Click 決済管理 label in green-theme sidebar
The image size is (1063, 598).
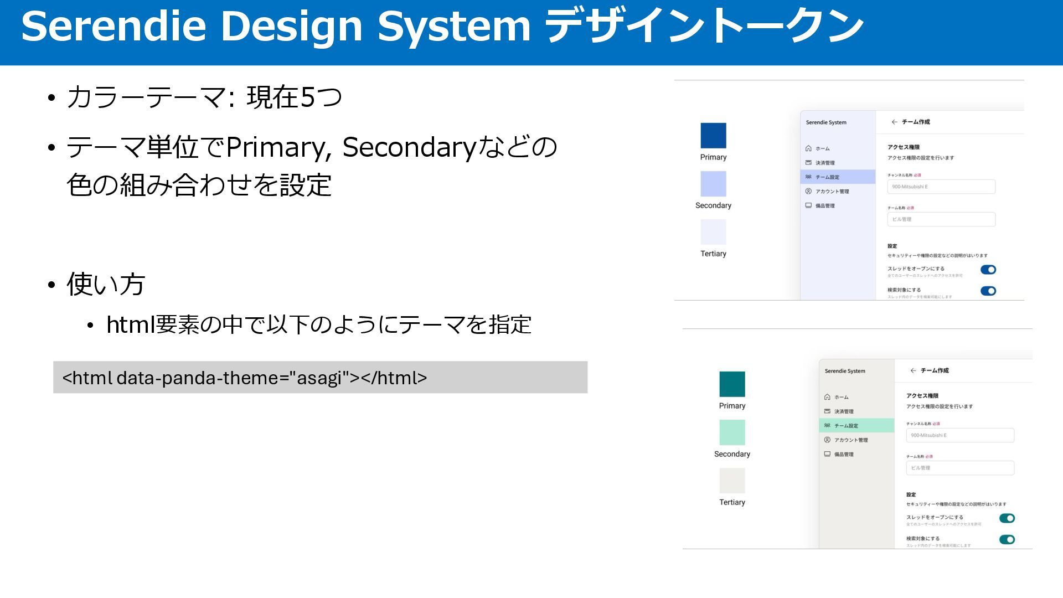pyautogui.click(x=844, y=411)
